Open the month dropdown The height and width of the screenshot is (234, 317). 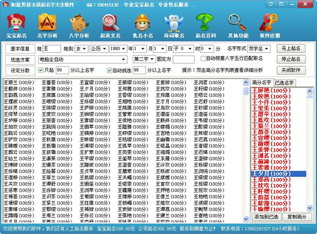(139, 49)
